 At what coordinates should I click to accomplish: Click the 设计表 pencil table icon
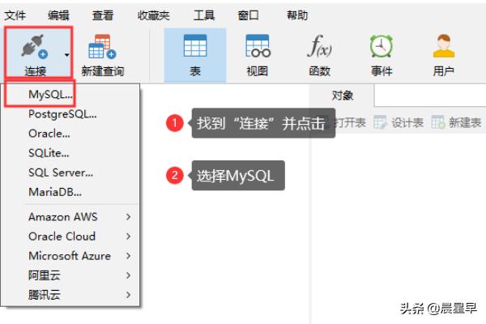pyautogui.click(x=380, y=122)
